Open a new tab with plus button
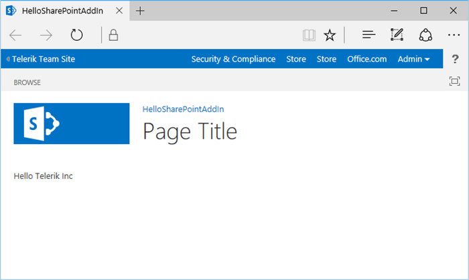 (140, 11)
